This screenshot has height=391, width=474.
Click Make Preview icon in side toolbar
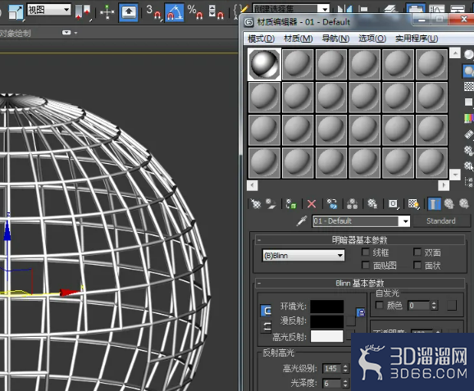click(468, 134)
